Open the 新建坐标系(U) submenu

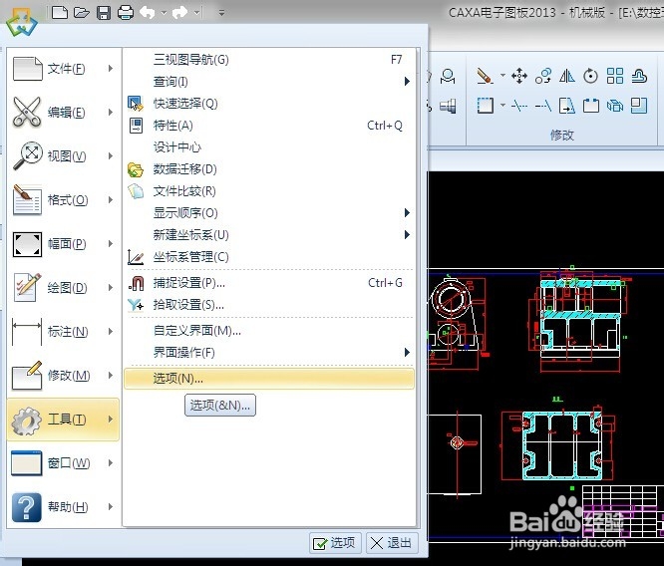click(x=269, y=235)
